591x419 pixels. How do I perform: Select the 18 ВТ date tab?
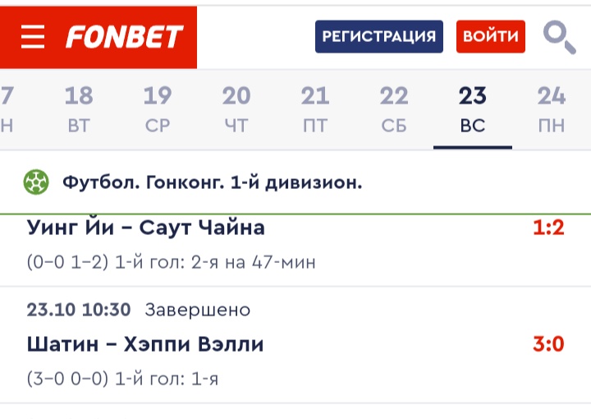79,109
